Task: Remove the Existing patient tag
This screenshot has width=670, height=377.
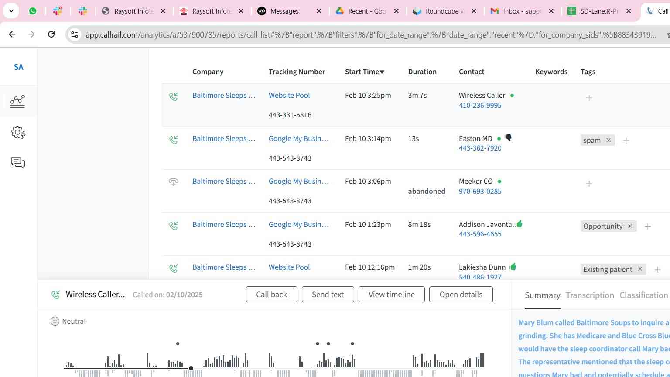Action: (x=640, y=269)
